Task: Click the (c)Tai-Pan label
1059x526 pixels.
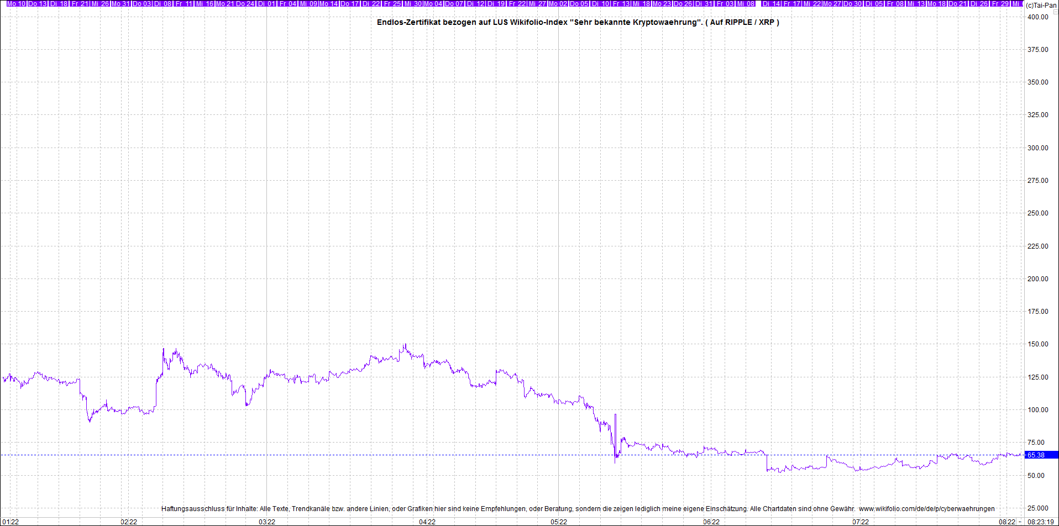Action: [1041, 5]
